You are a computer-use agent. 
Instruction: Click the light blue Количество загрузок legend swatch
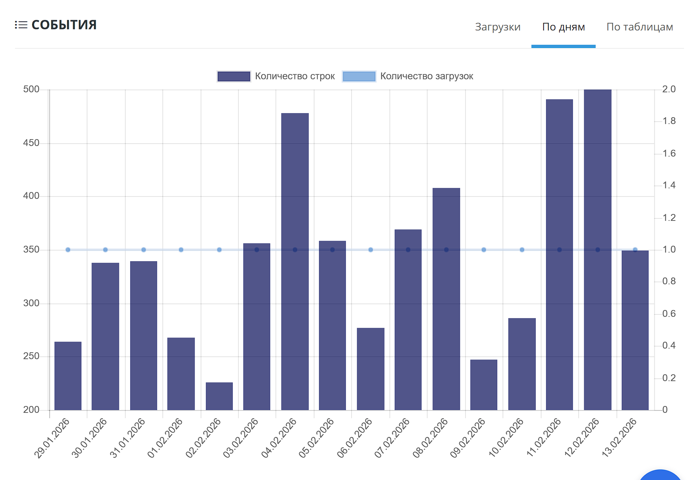[359, 76]
